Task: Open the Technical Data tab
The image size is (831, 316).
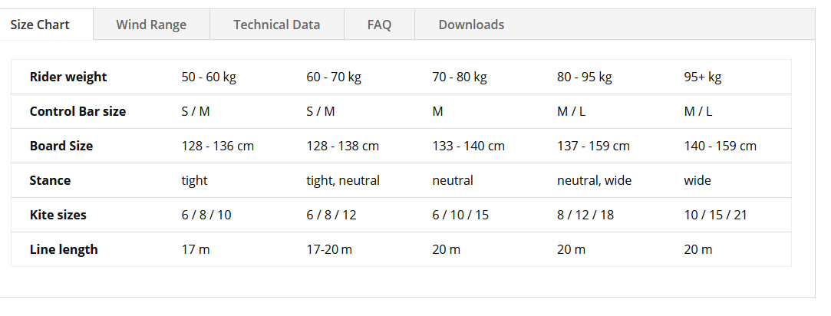Action: 277,25
